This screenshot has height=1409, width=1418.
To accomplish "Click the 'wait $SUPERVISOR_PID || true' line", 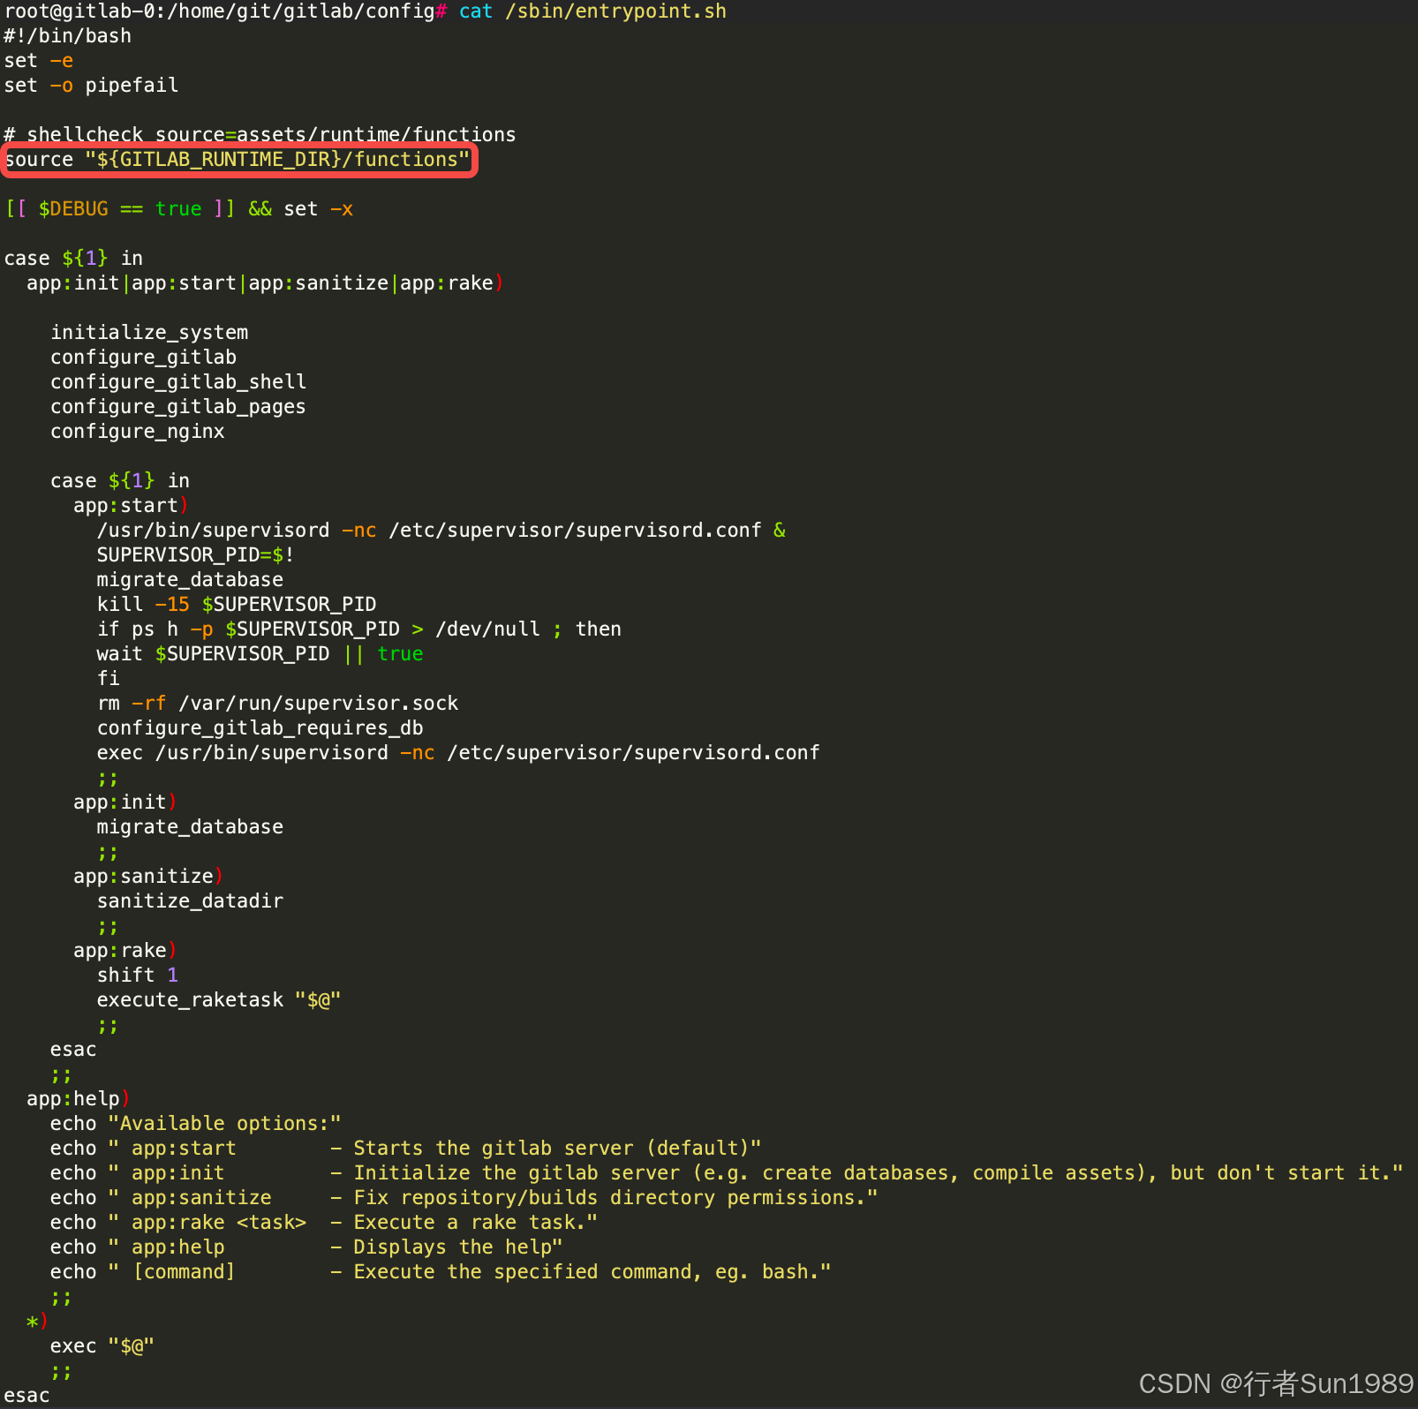I will click(x=260, y=654).
